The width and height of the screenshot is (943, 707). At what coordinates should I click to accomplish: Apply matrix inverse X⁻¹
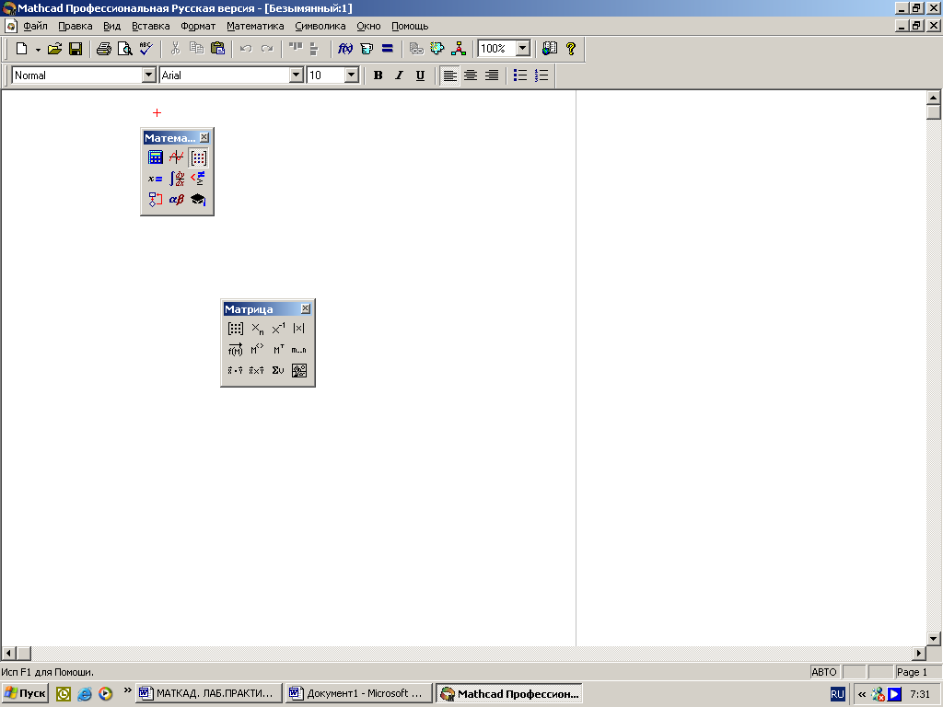click(x=278, y=329)
